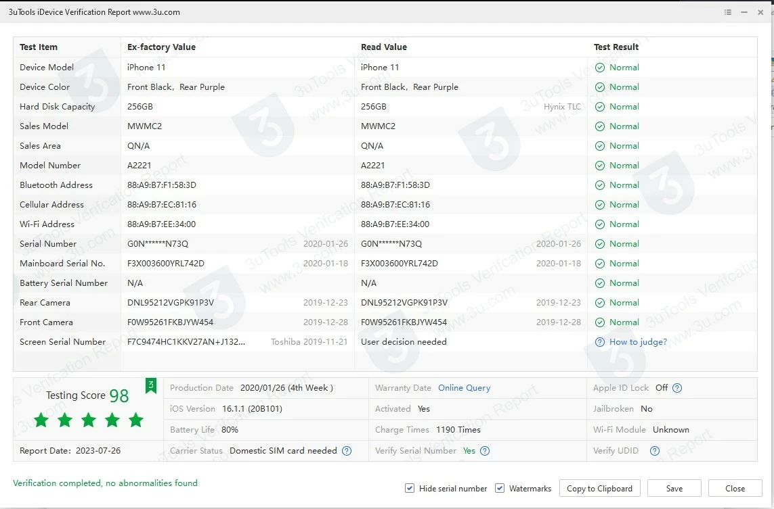Click the Ex-factory Value column header
774x509 pixels.
[161, 47]
